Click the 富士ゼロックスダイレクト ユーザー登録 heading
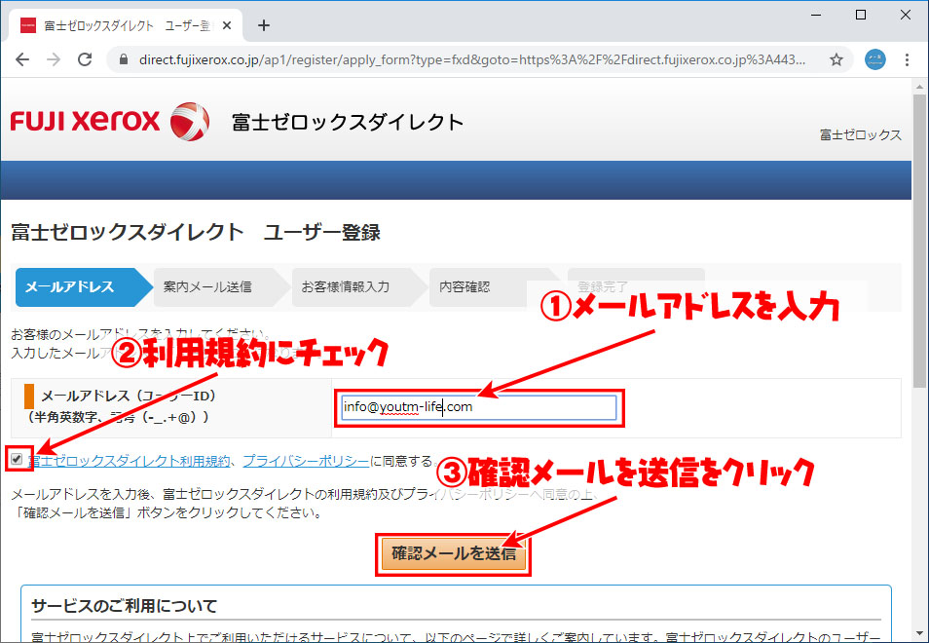 196,232
